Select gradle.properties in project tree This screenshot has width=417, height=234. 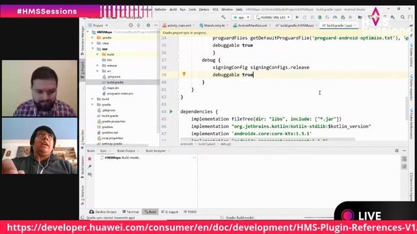[111, 122]
